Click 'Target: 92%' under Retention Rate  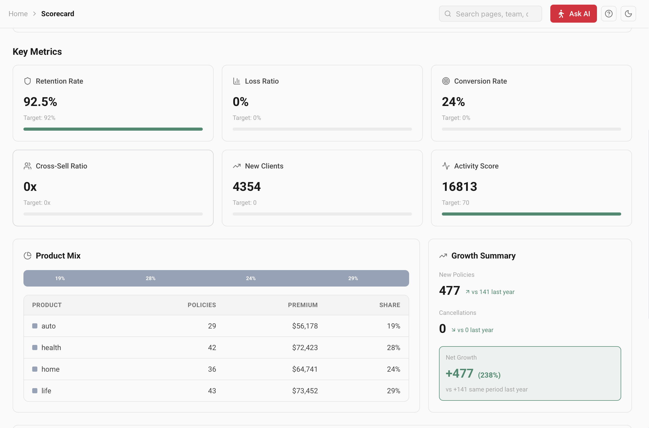pyautogui.click(x=39, y=118)
